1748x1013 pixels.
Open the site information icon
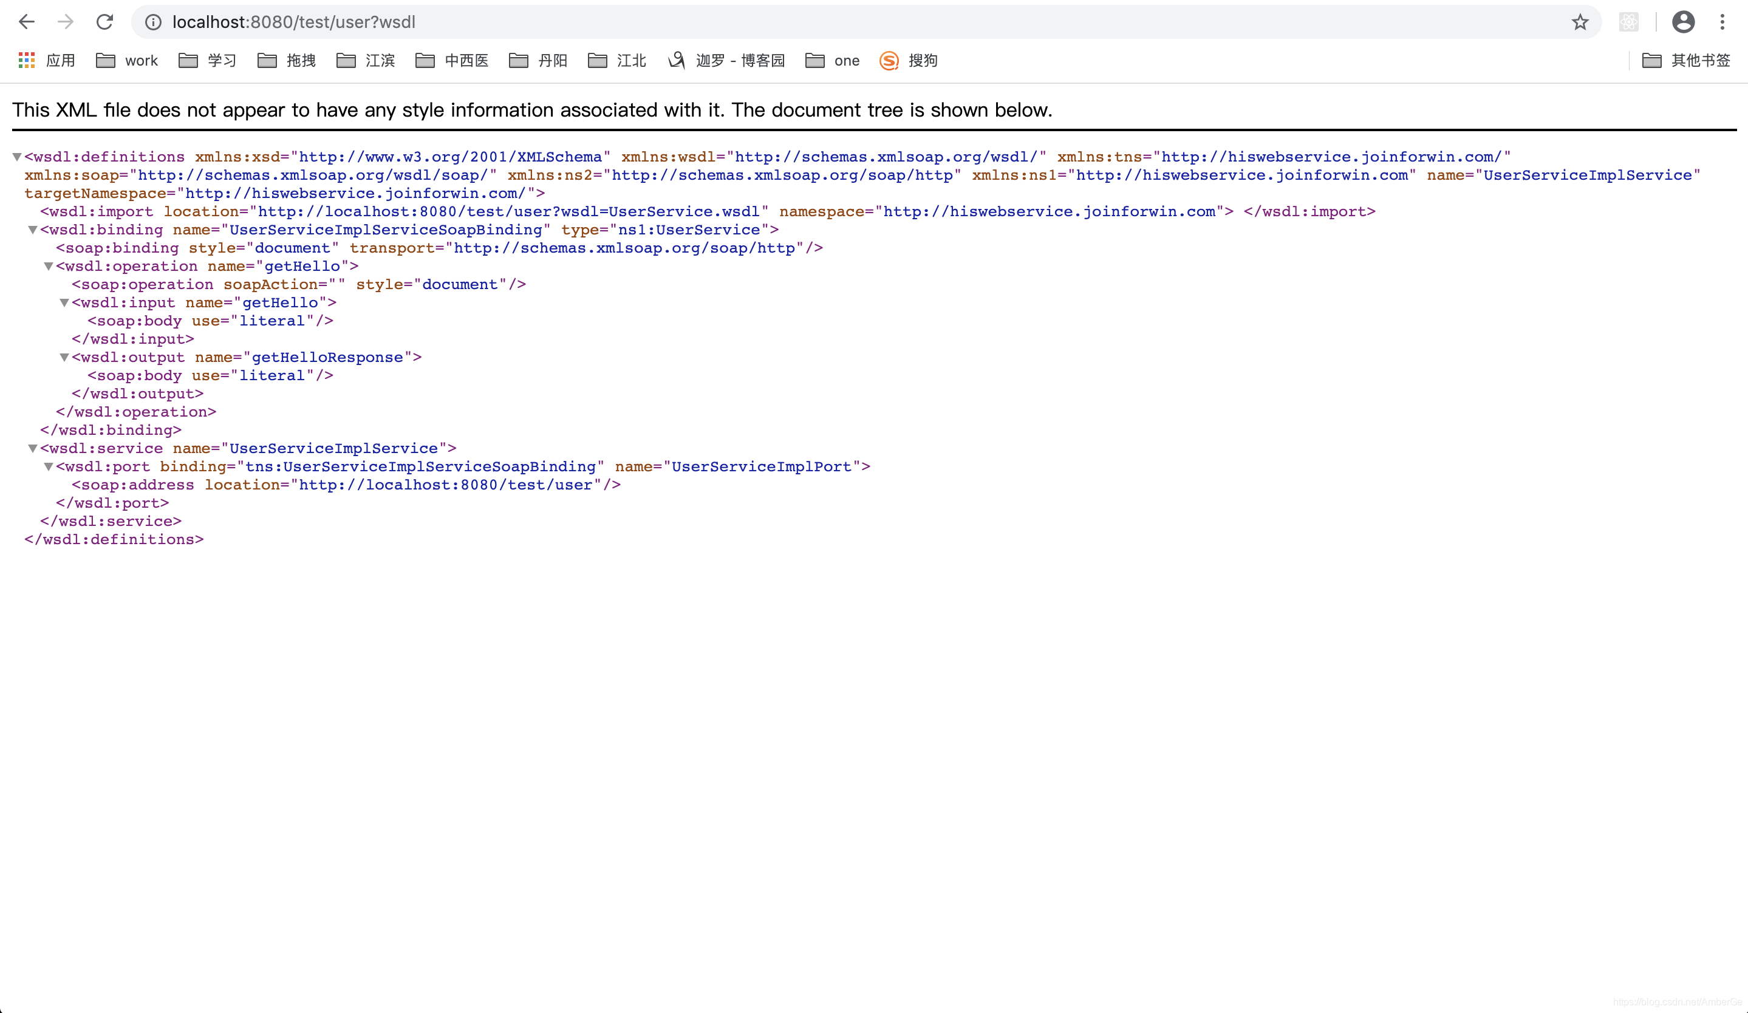click(x=153, y=22)
